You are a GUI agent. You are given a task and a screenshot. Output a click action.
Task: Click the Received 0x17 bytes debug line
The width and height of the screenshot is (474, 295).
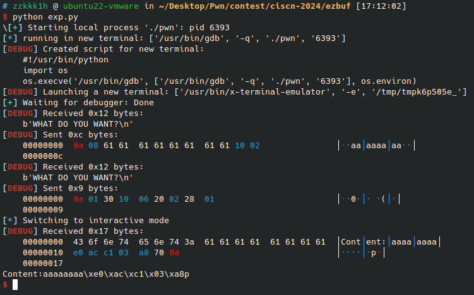(x=73, y=231)
